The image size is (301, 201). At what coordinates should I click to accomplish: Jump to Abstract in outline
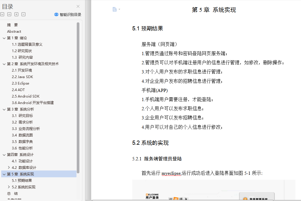tap(14, 32)
